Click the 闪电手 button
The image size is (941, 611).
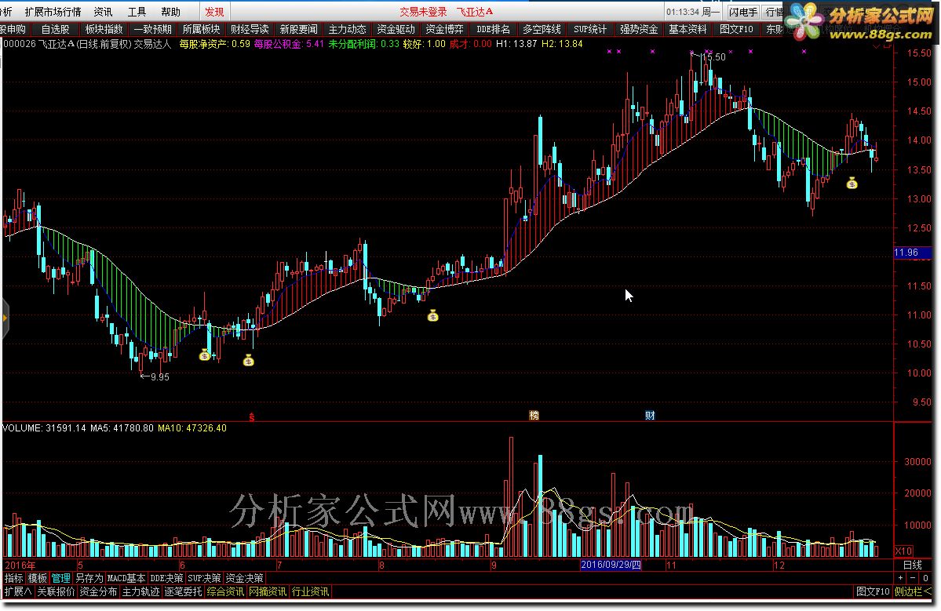point(743,12)
